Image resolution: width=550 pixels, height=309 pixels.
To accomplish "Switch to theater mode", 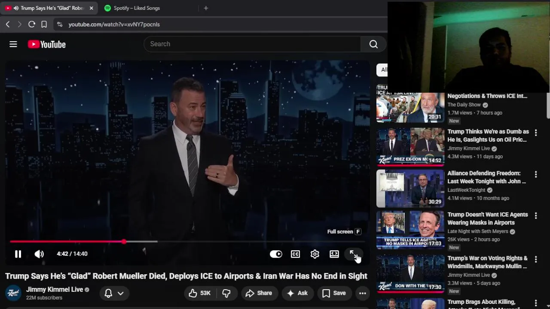I will tap(334, 254).
